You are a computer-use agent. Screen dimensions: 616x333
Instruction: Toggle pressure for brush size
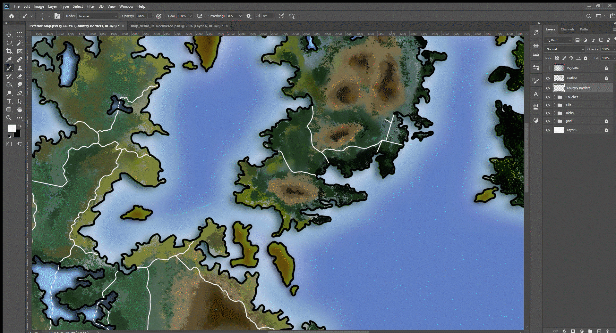281,16
